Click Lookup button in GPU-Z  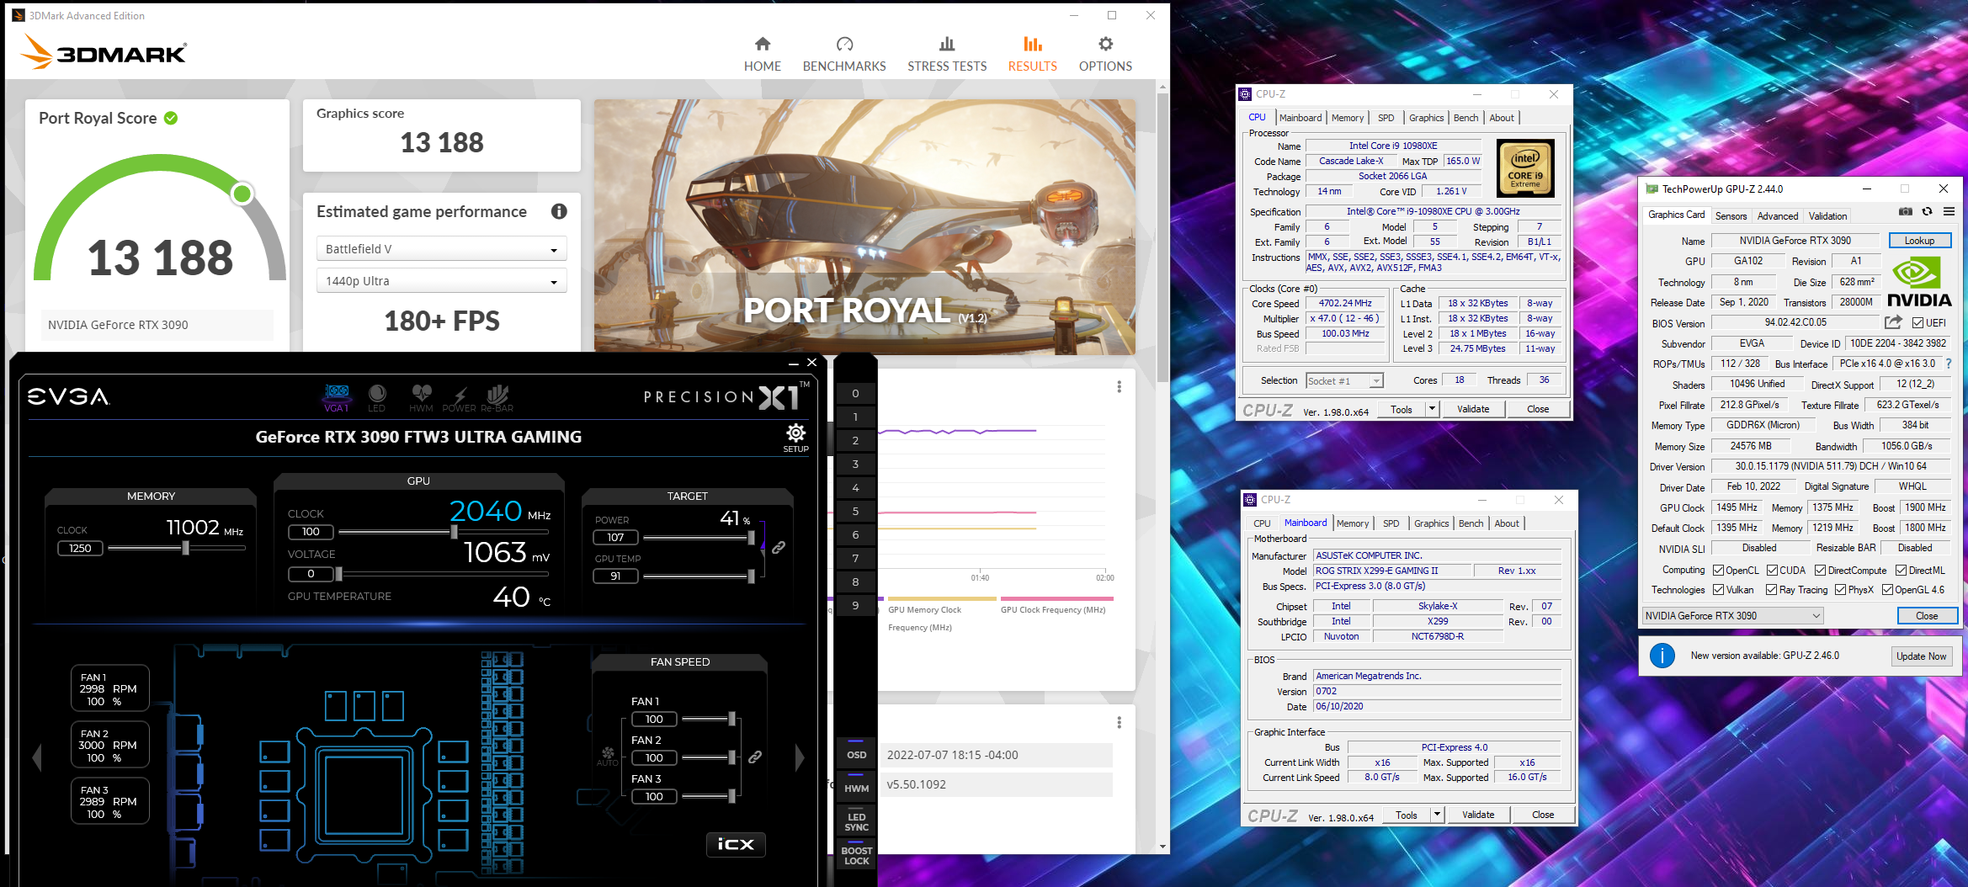point(1919,240)
